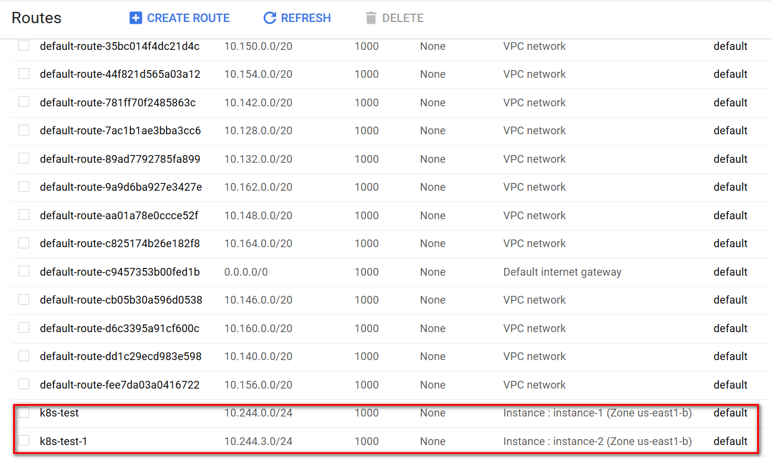772x467 pixels.
Task: Open the k8s-test route details
Action: coord(59,413)
